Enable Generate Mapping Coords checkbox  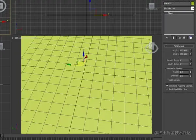(x=167, y=86)
